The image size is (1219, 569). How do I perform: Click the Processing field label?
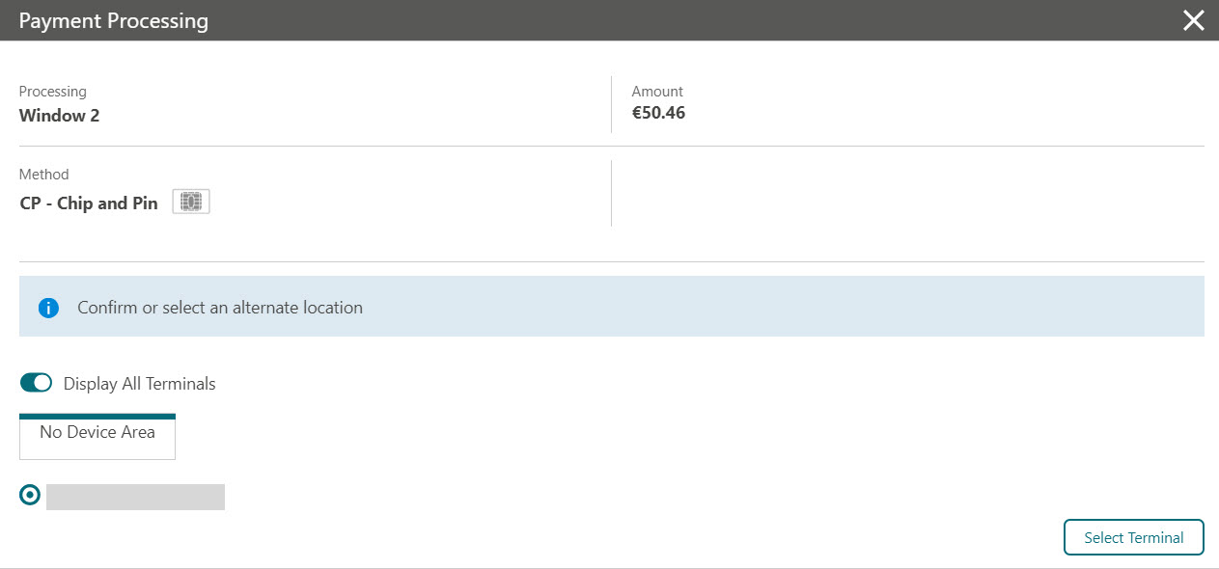coord(53,92)
